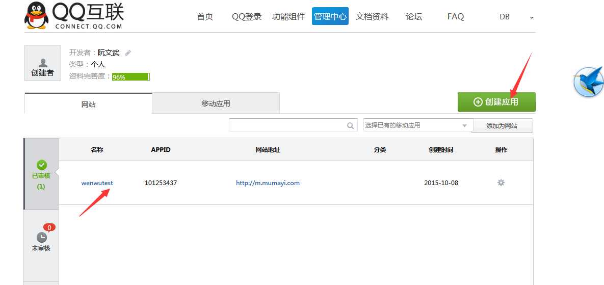Click the APPID value 101253437
Viewport: 604px width, 285px height.
[161, 183]
